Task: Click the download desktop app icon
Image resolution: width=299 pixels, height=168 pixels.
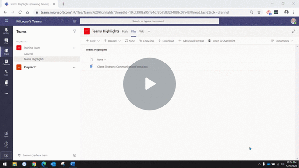Action: [6, 155]
